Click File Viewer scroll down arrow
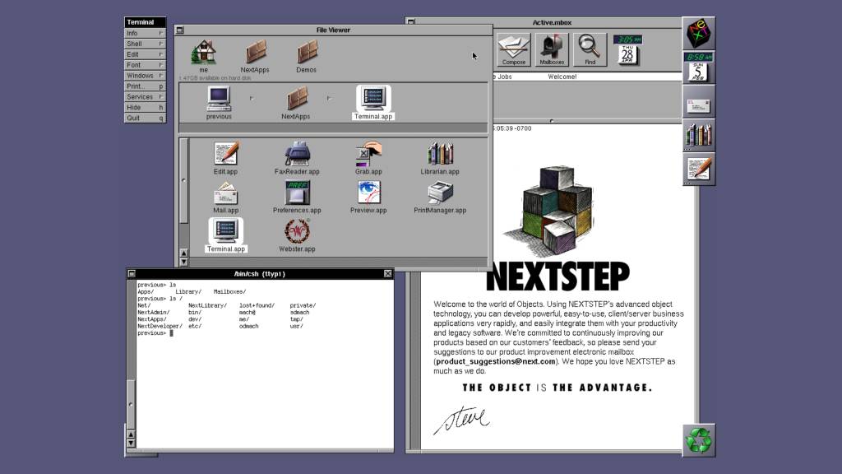This screenshot has height=474, width=842. (183, 262)
